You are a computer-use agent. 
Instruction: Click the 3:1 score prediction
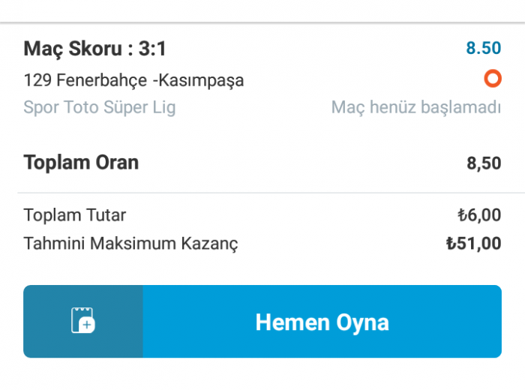point(152,49)
